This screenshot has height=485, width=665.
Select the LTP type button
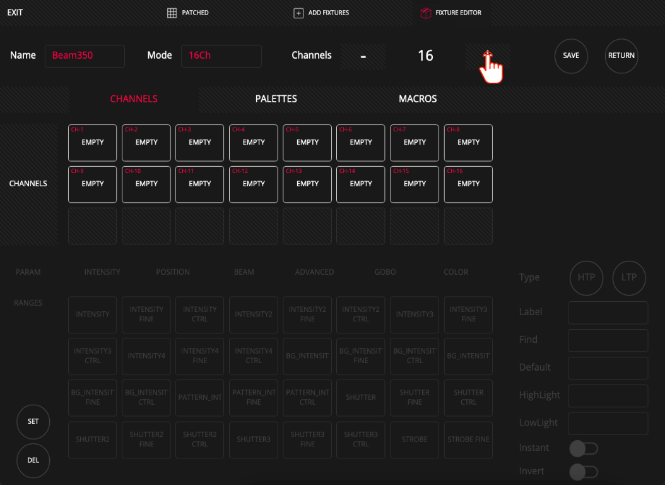click(629, 277)
